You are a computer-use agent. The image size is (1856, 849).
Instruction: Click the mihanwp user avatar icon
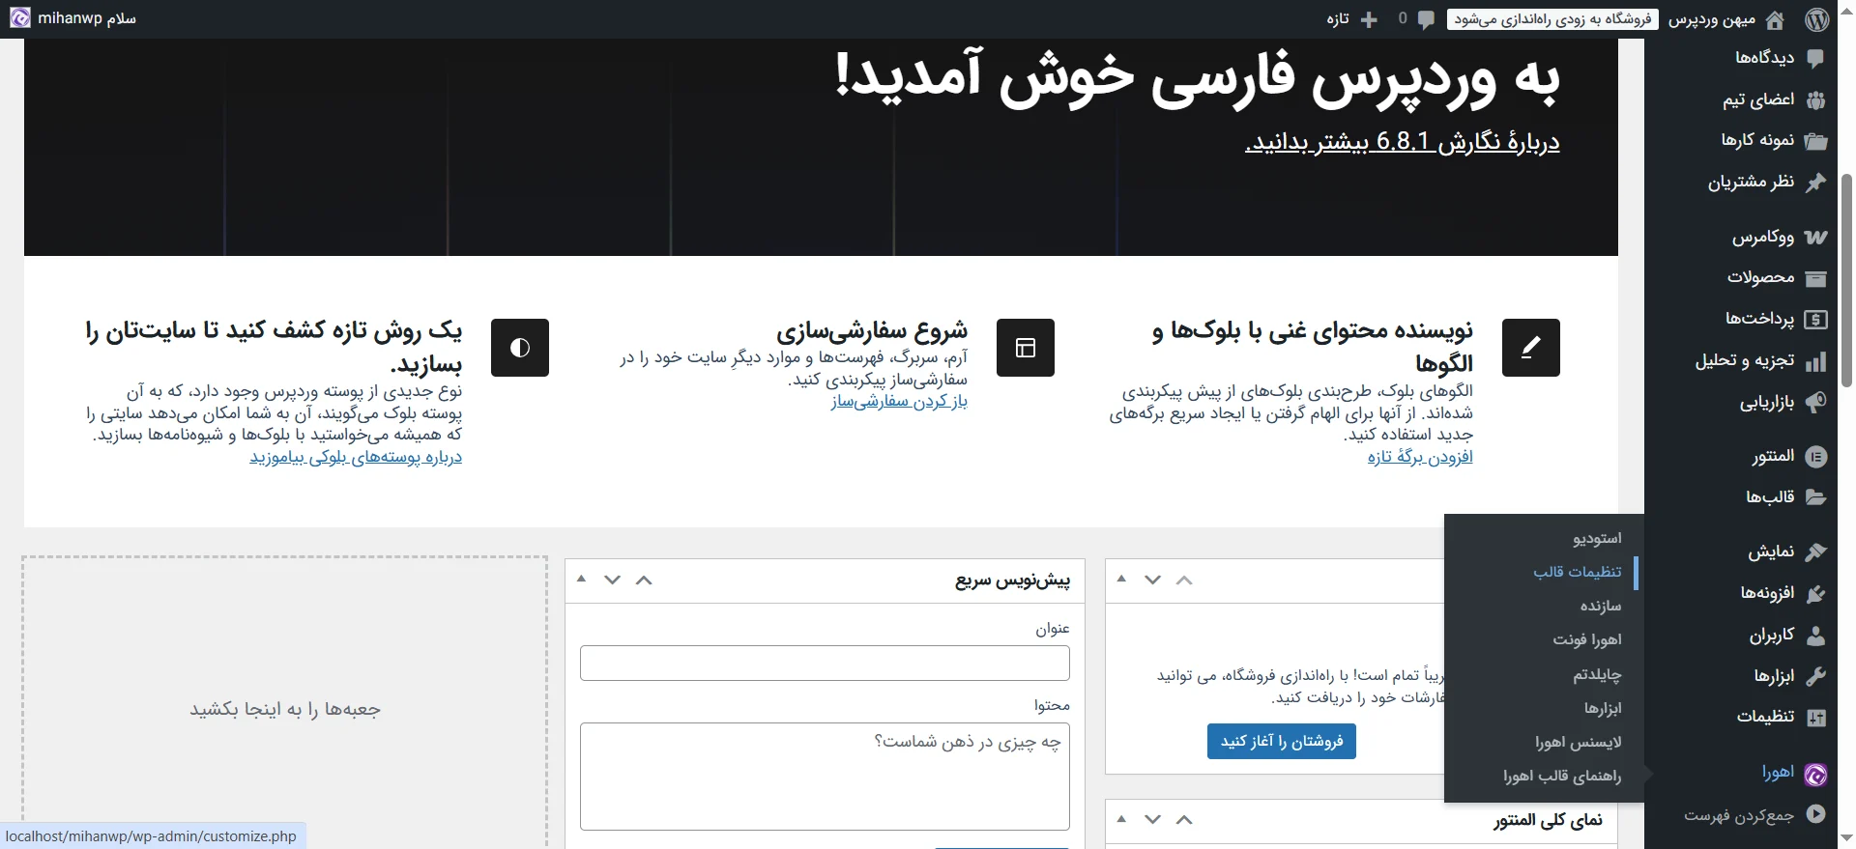click(19, 18)
